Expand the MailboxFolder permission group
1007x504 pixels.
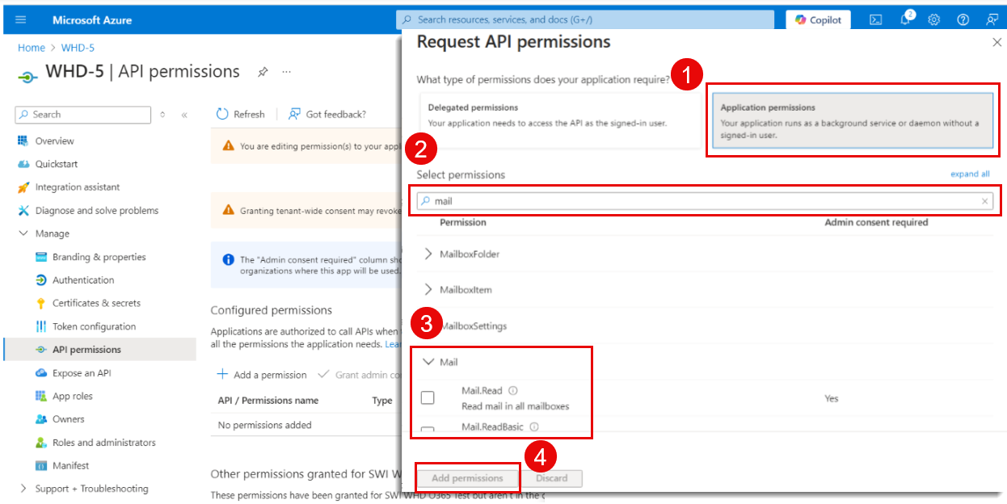point(428,254)
